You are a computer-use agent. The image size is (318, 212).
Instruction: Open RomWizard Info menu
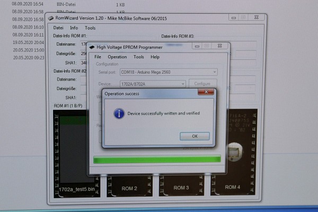pos(74,28)
